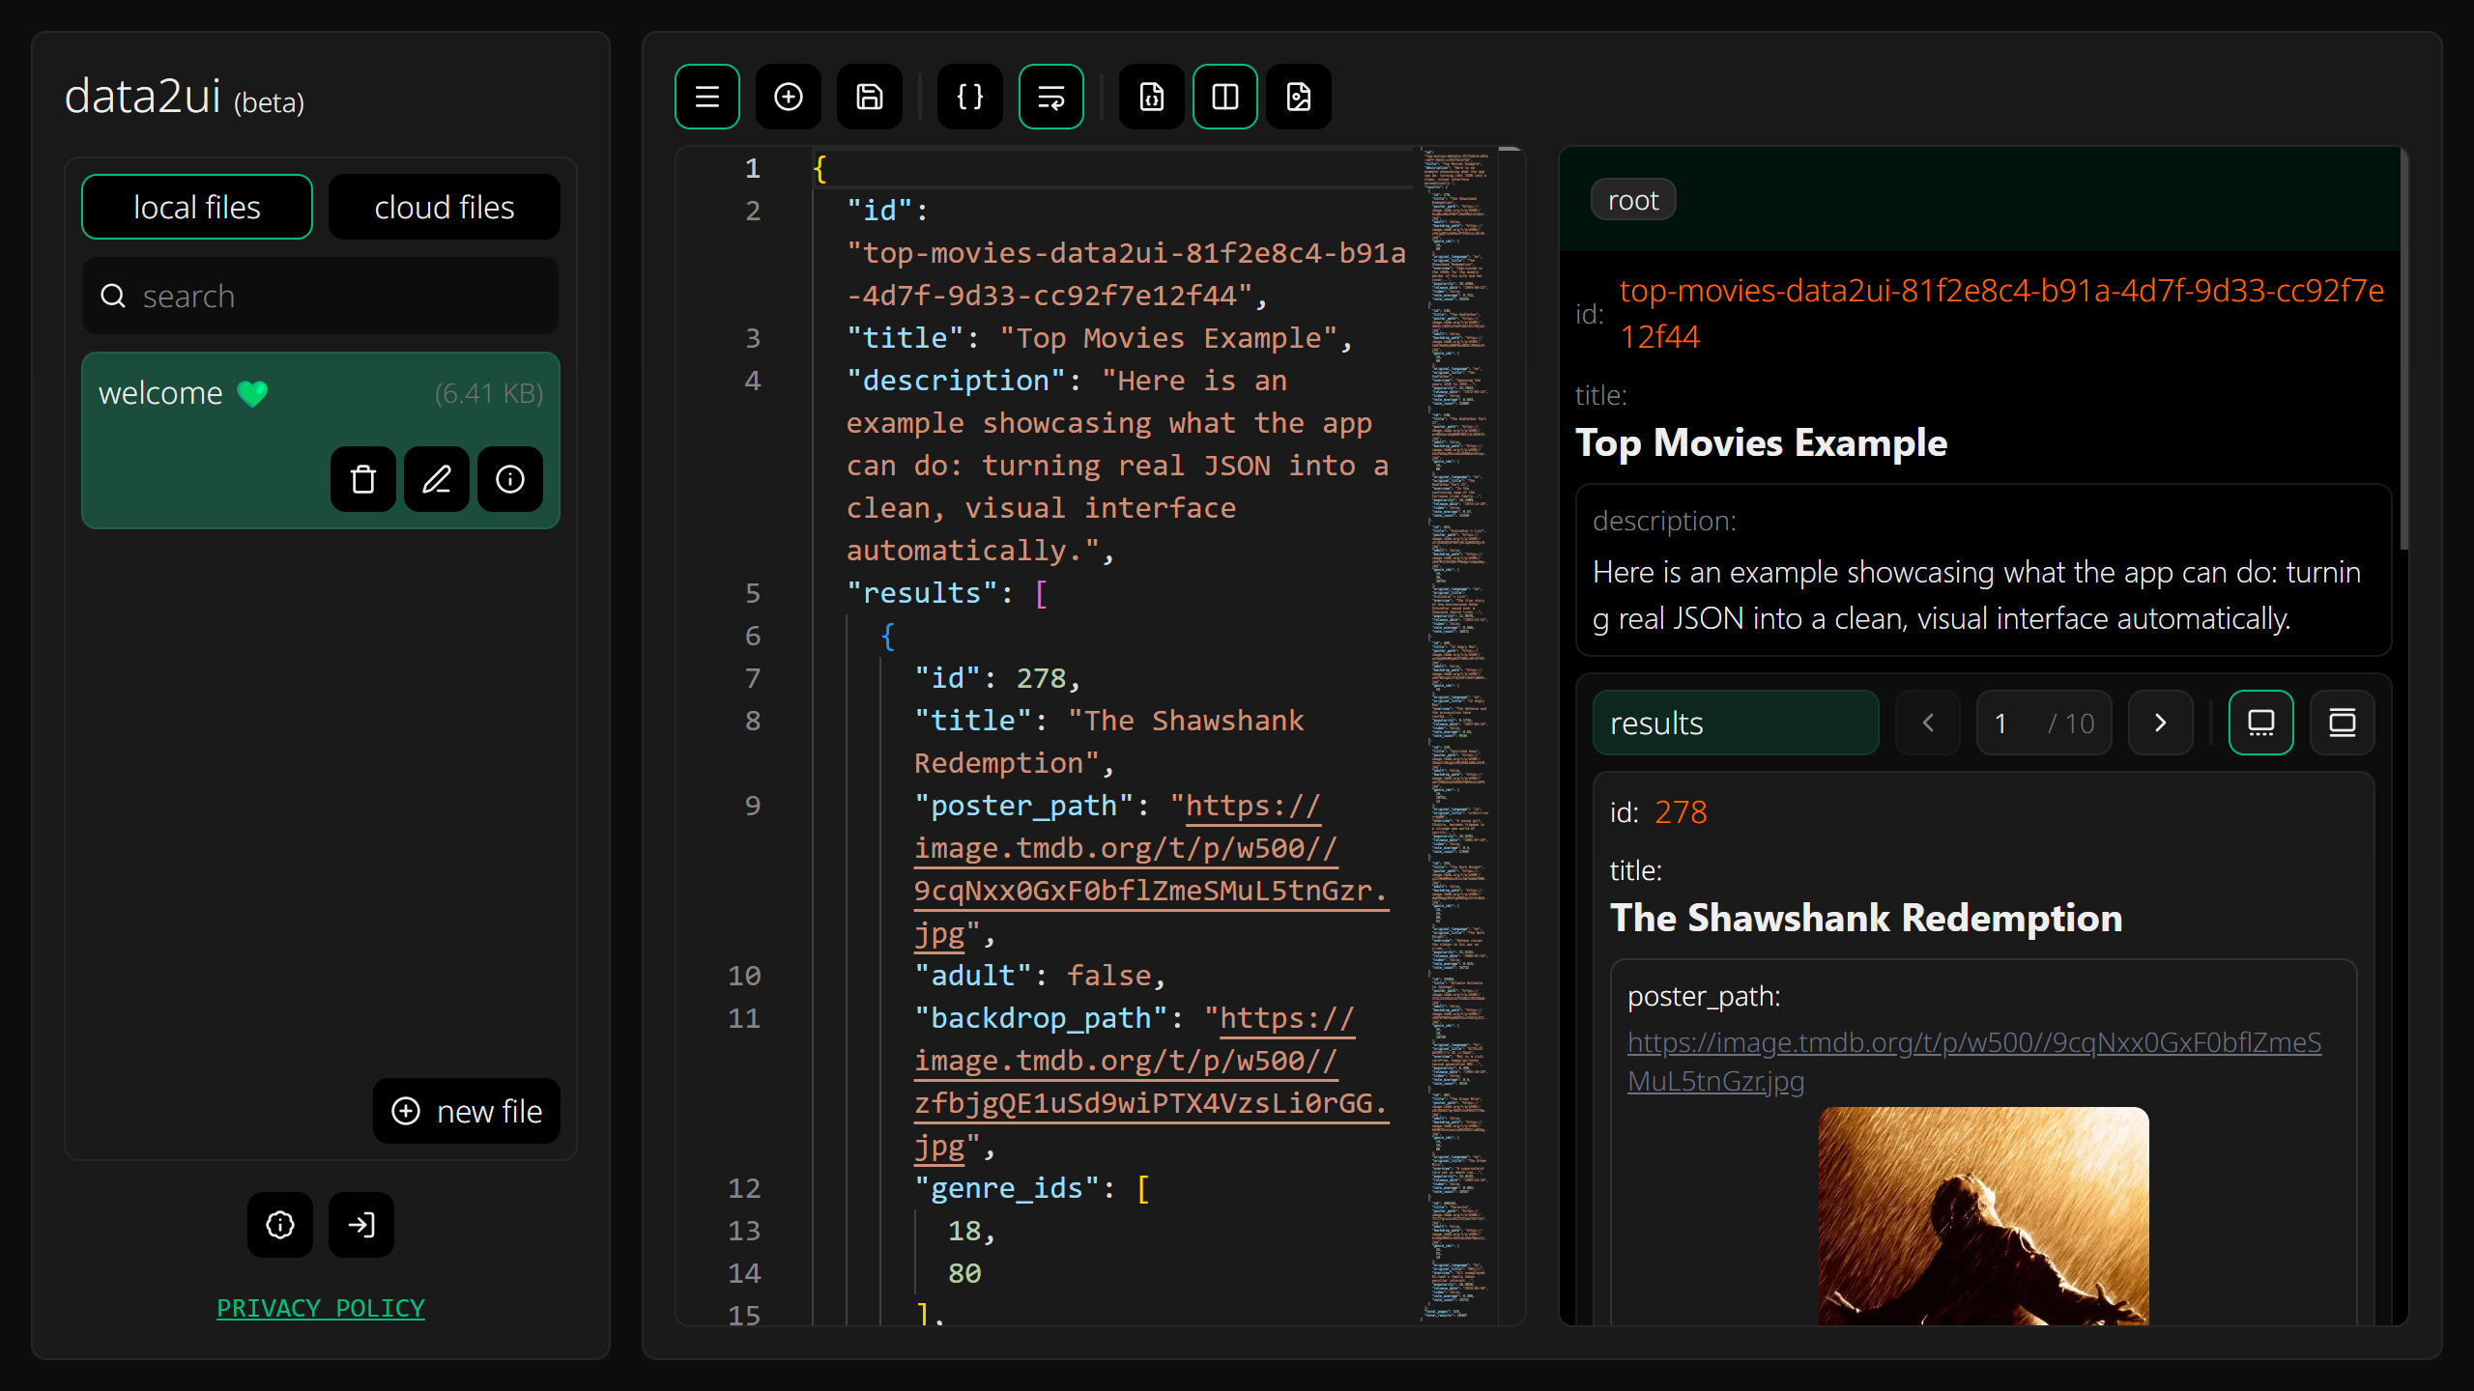Viewport: 2474px width, 1391px height.
Task: Open the hamburger menu in the toolbar
Action: click(707, 97)
